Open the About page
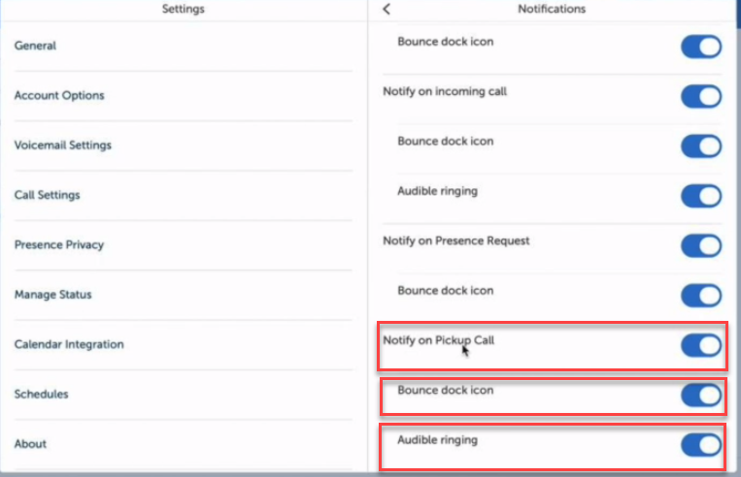 tap(31, 444)
